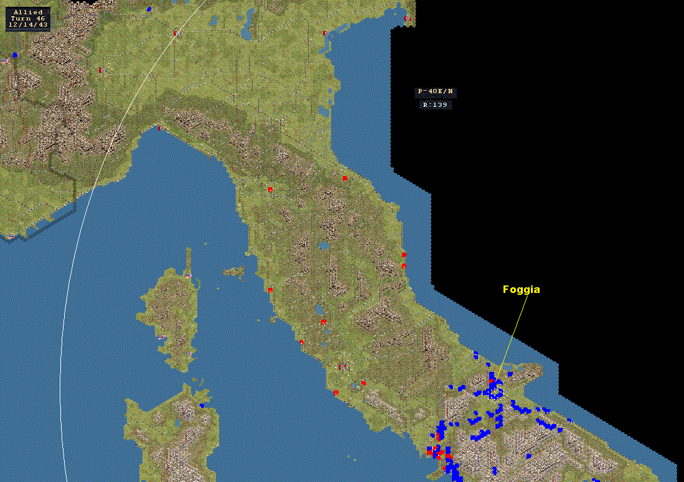This screenshot has width=684, height=482.
Task: Select the Allied flag on Corsica's west coast
Action: pos(161,337)
